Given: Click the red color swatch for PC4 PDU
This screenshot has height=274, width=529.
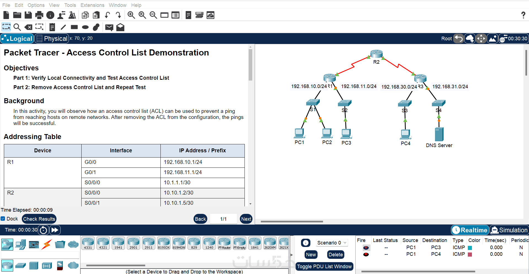Looking at the screenshot, I should tap(470, 254).
